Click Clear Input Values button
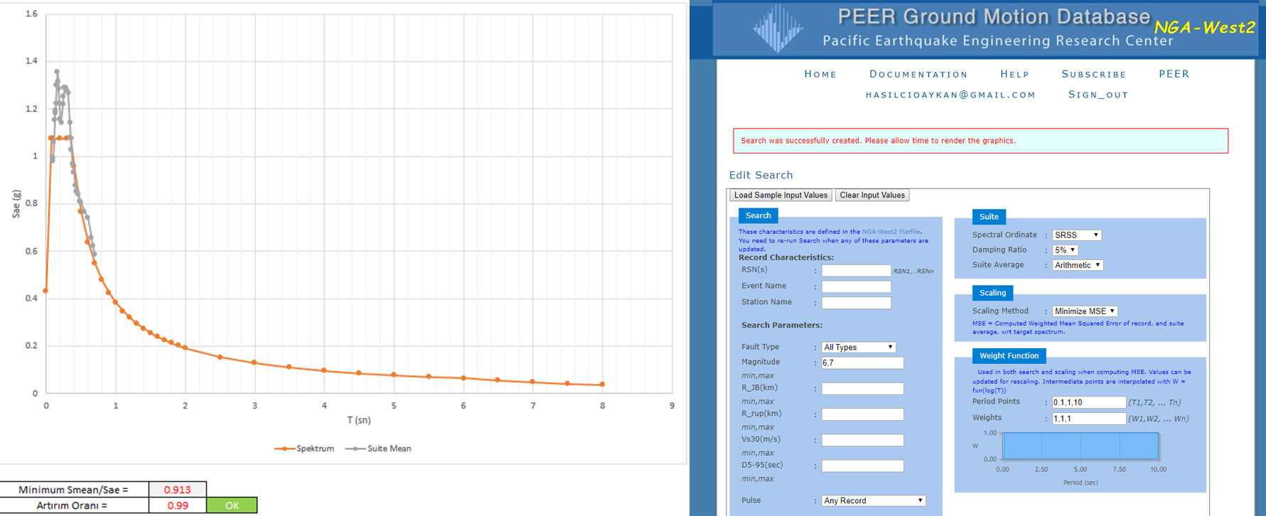The height and width of the screenshot is (516, 1266). point(872,195)
